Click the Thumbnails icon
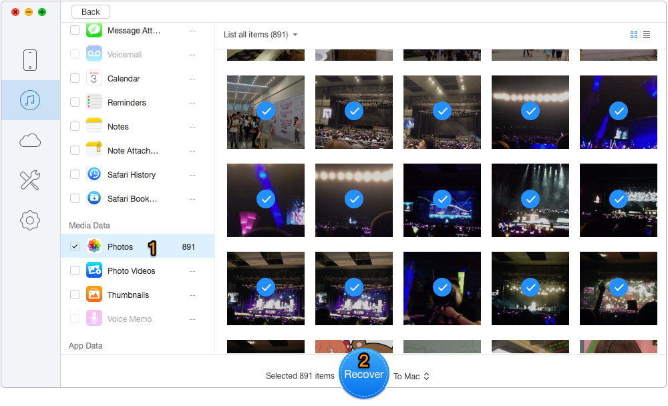This screenshot has width=668, height=406. click(x=94, y=294)
